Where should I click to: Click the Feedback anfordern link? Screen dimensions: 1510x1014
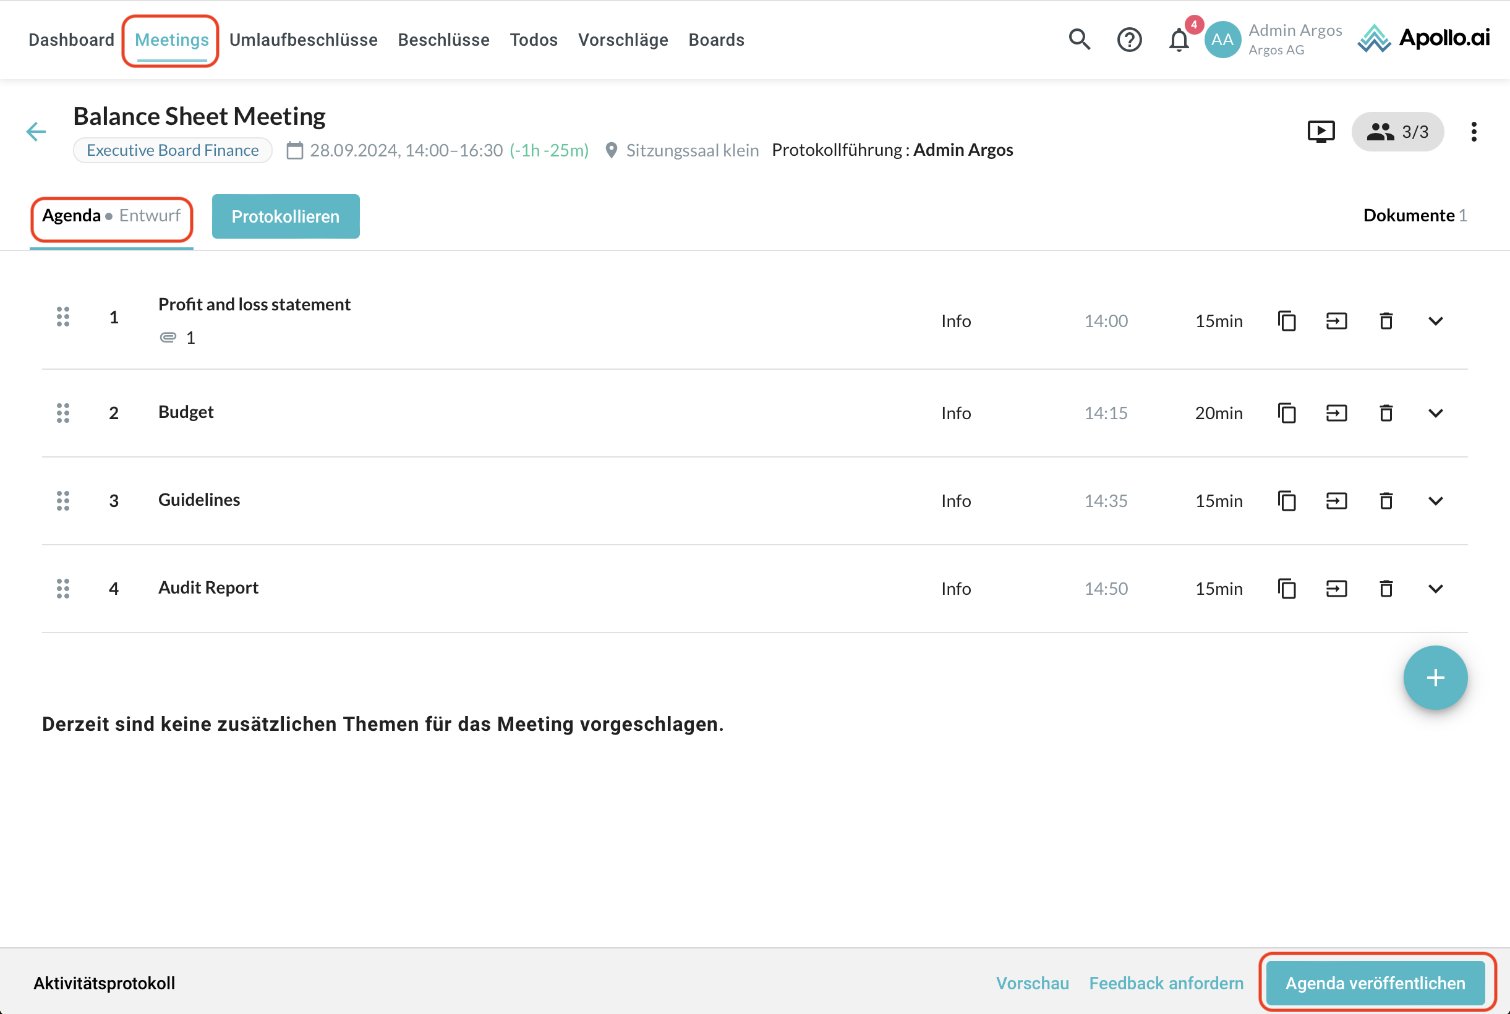tap(1166, 982)
